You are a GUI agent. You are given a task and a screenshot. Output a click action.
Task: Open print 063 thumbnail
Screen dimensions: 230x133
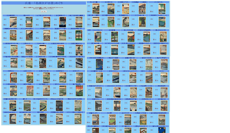(x=133, y=65)
